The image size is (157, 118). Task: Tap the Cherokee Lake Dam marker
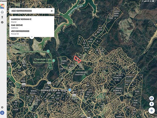click(48, 51)
